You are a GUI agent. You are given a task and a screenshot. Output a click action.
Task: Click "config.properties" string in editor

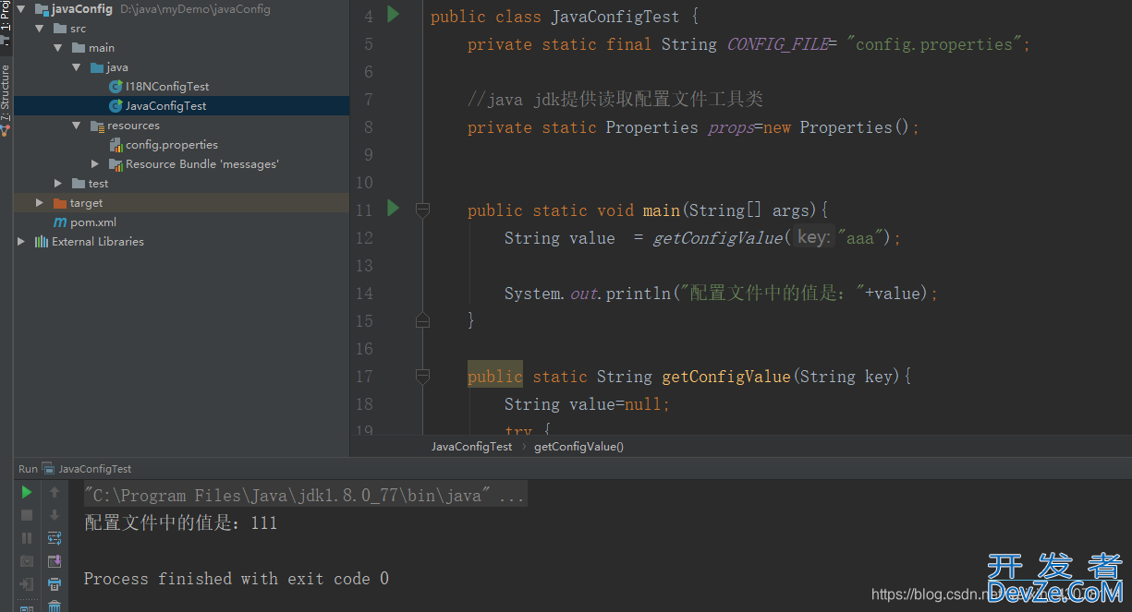point(934,44)
